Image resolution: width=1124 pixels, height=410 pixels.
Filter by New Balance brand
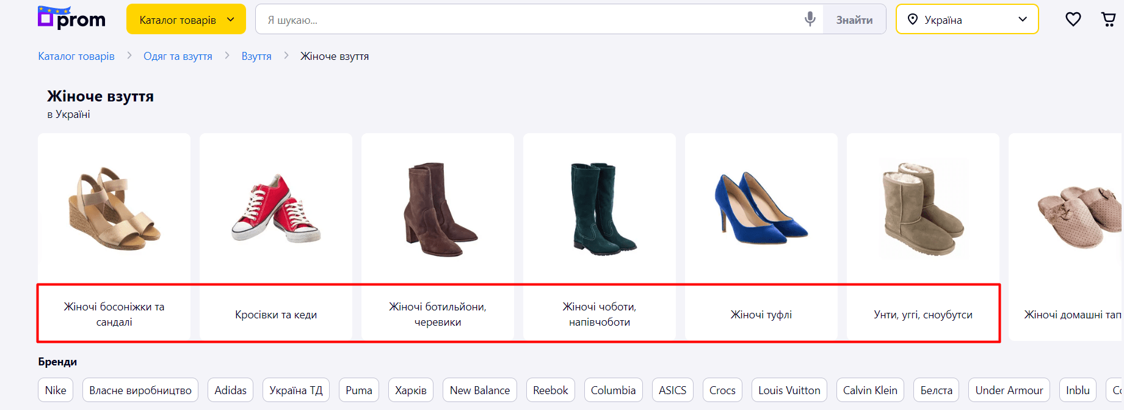(479, 390)
